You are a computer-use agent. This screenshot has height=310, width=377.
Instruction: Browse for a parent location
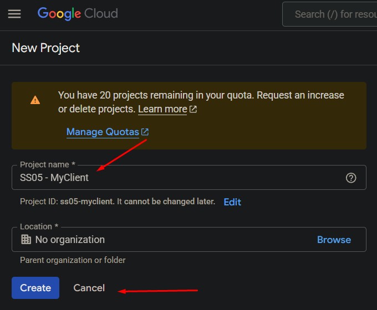[334, 240]
